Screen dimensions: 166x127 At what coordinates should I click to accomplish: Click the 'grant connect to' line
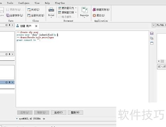coord(28,40)
